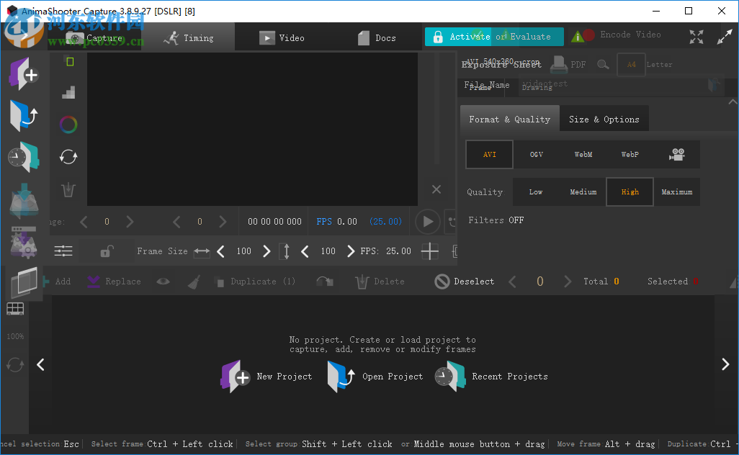739x455 pixels.
Task: Click the Deselect icon
Action: tap(442, 281)
